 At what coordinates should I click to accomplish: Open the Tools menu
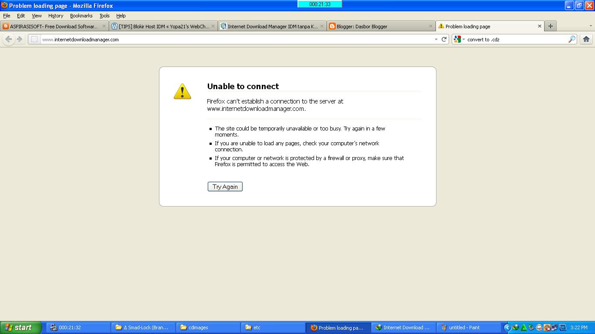click(105, 16)
